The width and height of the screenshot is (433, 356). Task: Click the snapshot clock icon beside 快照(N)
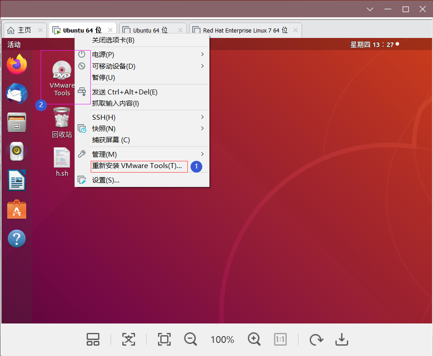point(82,128)
